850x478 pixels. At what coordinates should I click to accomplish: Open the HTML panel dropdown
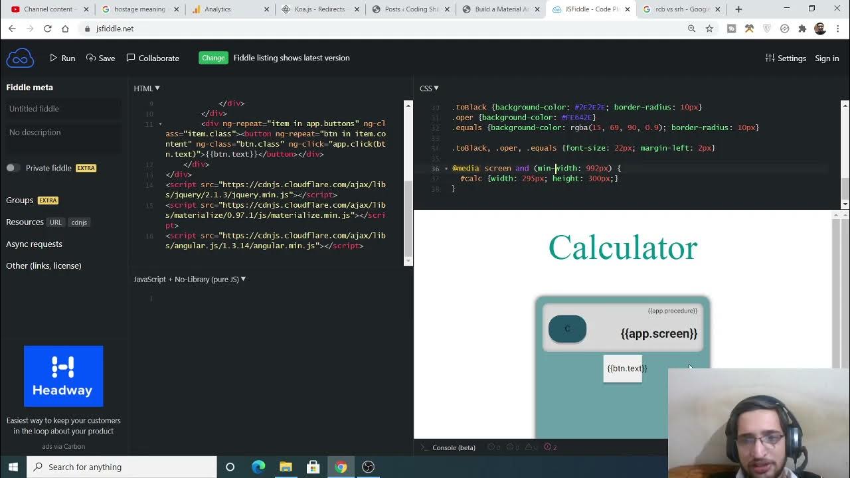[x=147, y=88]
